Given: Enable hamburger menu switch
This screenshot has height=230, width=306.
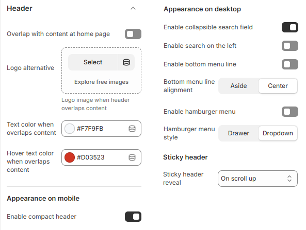Looking at the screenshot, I should coord(290,112).
